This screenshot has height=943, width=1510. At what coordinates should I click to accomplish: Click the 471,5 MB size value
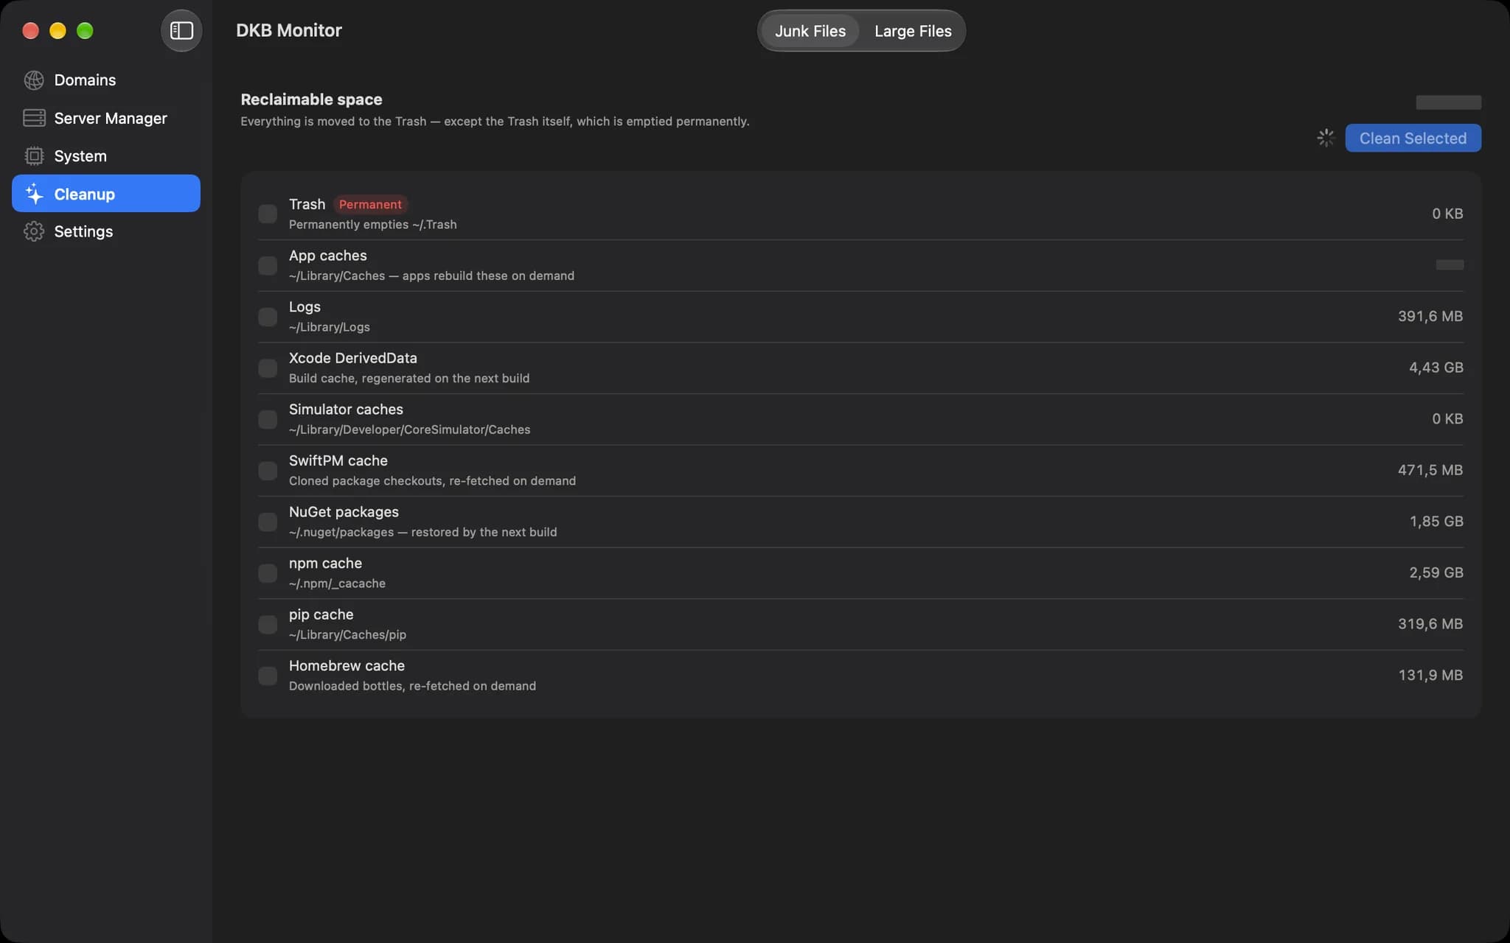[1430, 469]
